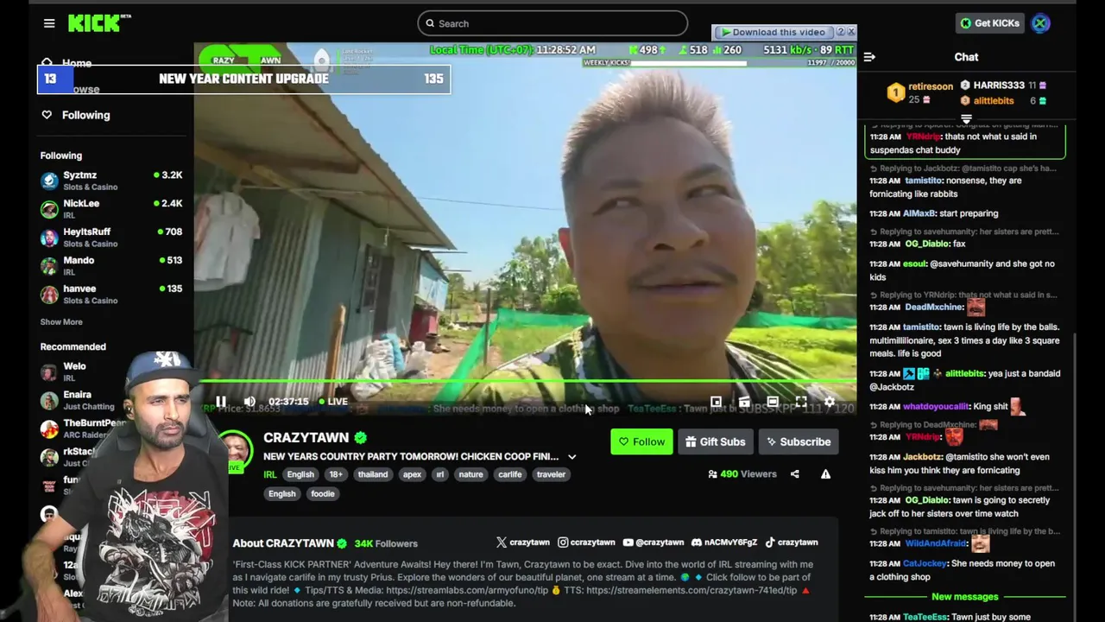The height and width of the screenshot is (622, 1105).
Task: Open crazytawn TikTok link
Action: 791,543
